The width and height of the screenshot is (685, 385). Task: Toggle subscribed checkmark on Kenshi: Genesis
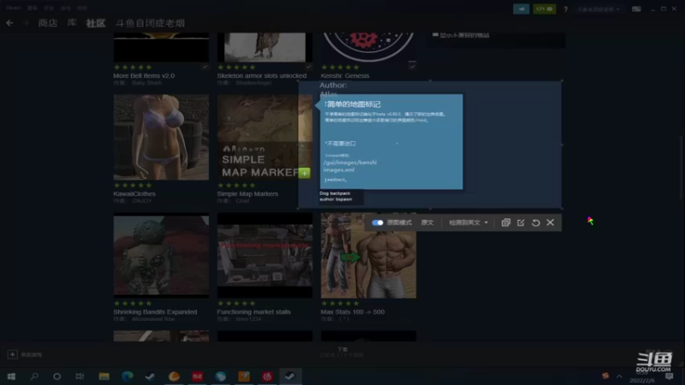click(x=412, y=67)
